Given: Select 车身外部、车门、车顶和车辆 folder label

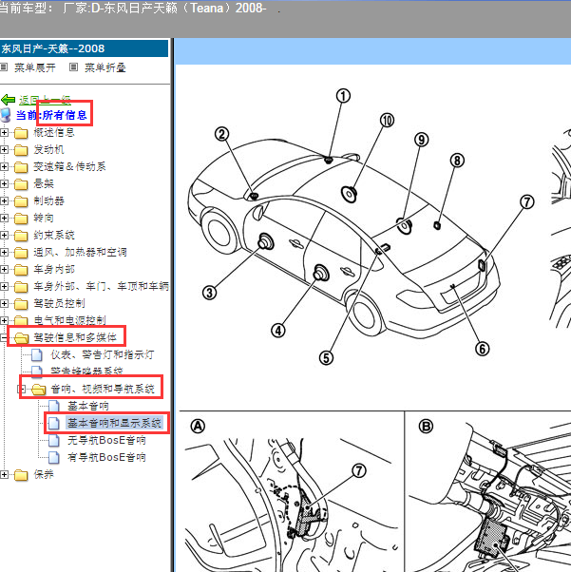Looking at the screenshot, I should pyautogui.click(x=102, y=286).
